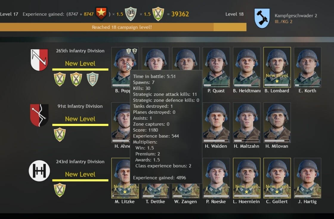Viewport: 334px width, 219px height.
Task: Click the 265th Infantry Division New Level label
Action: tap(80, 63)
